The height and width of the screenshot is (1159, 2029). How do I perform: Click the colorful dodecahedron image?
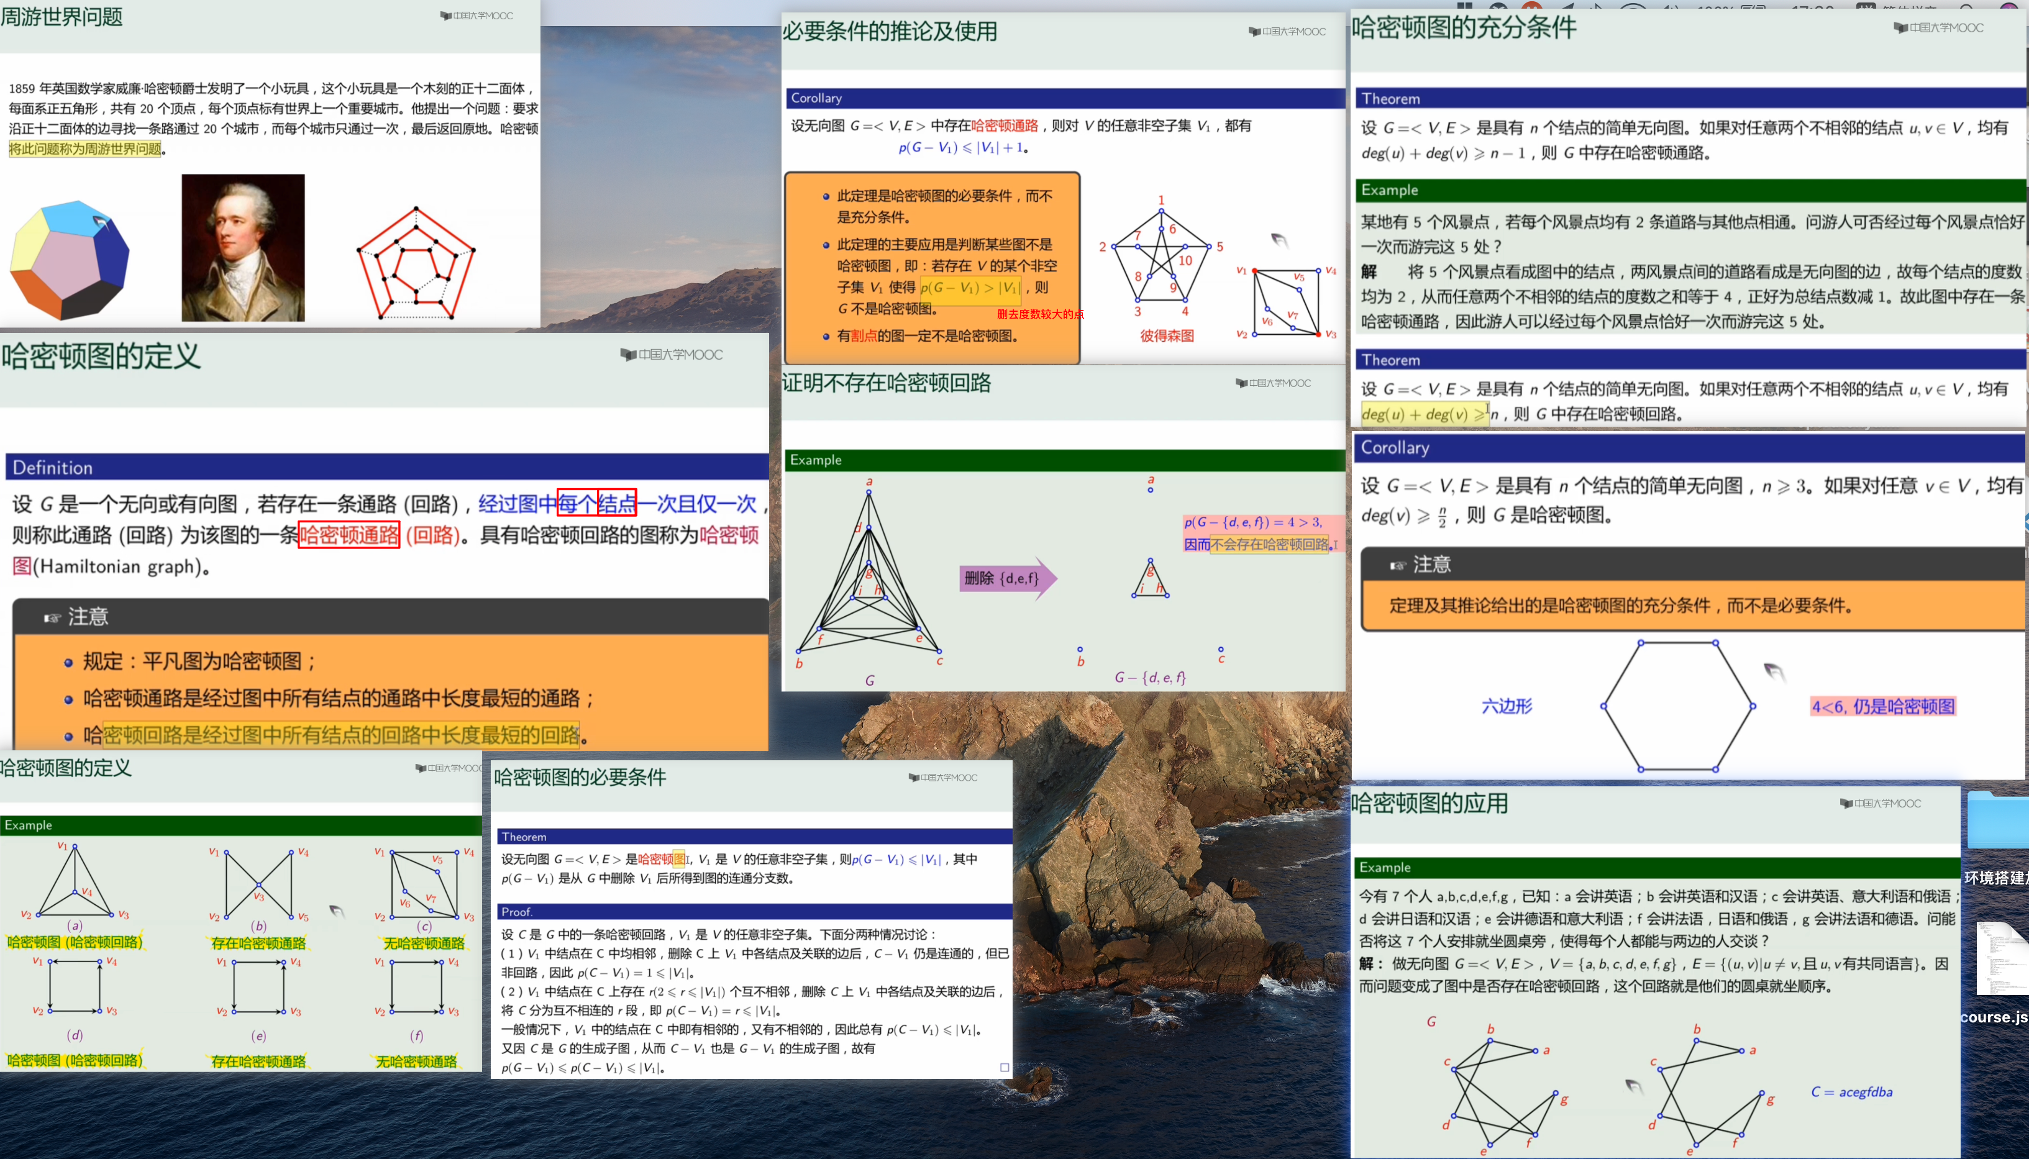coord(69,259)
